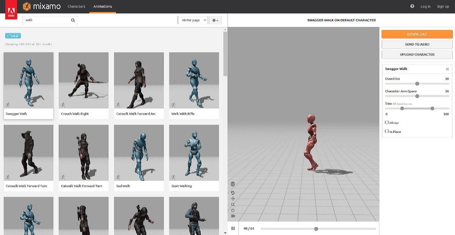Click the video camera icon in viewport
Image resolution: width=455 pixels, height=235 pixels.
[x=233, y=216]
